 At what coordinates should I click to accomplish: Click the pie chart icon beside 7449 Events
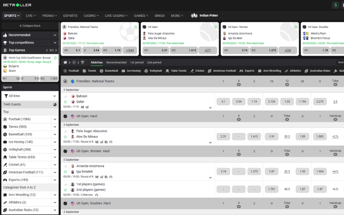pos(55,104)
